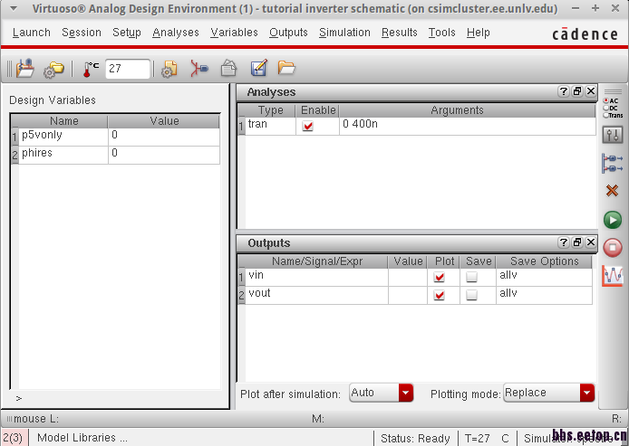The width and height of the screenshot is (629, 446).
Task: Click the Design Variables Value column header
Action: coord(164,121)
